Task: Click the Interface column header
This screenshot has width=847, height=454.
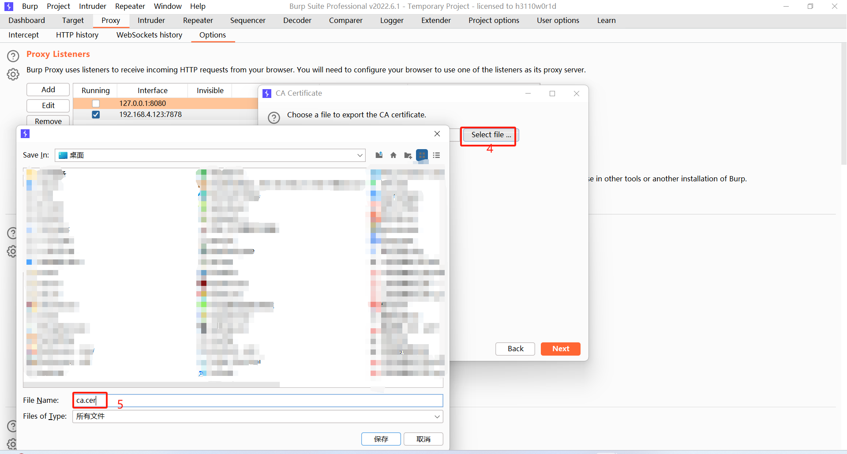Action: tap(153, 90)
